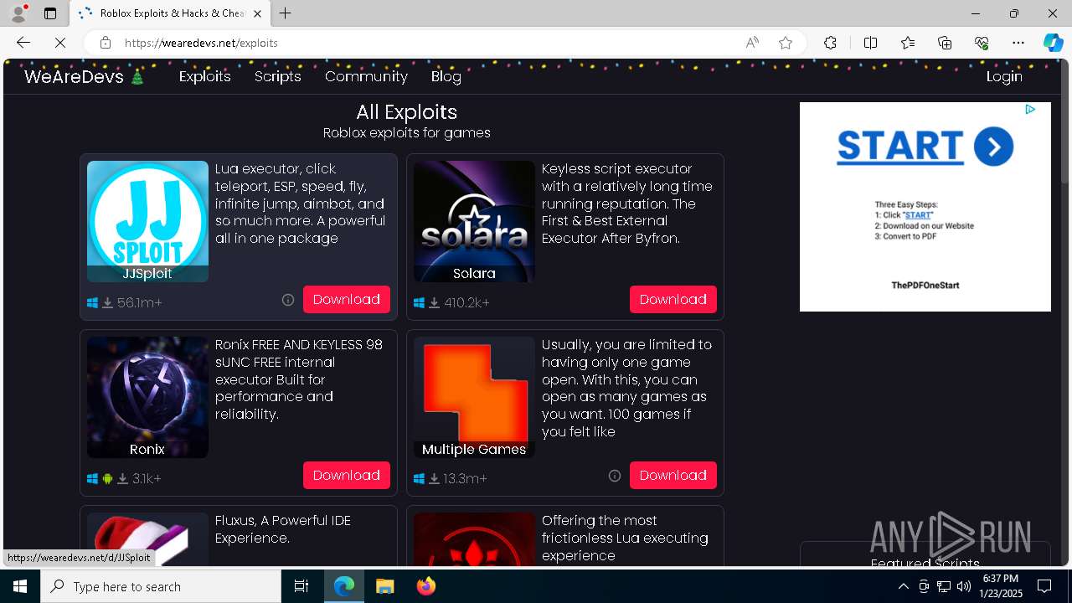Viewport: 1072px width, 603px height.
Task: Open the tab actions menu icon
Action: (x=50, y=13)
